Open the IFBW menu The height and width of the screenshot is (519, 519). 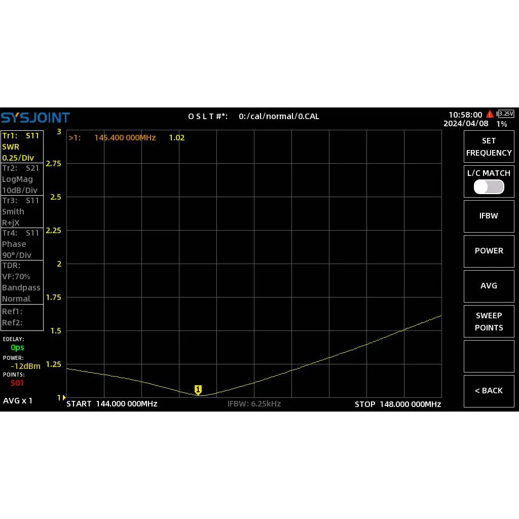click(489, 216)
